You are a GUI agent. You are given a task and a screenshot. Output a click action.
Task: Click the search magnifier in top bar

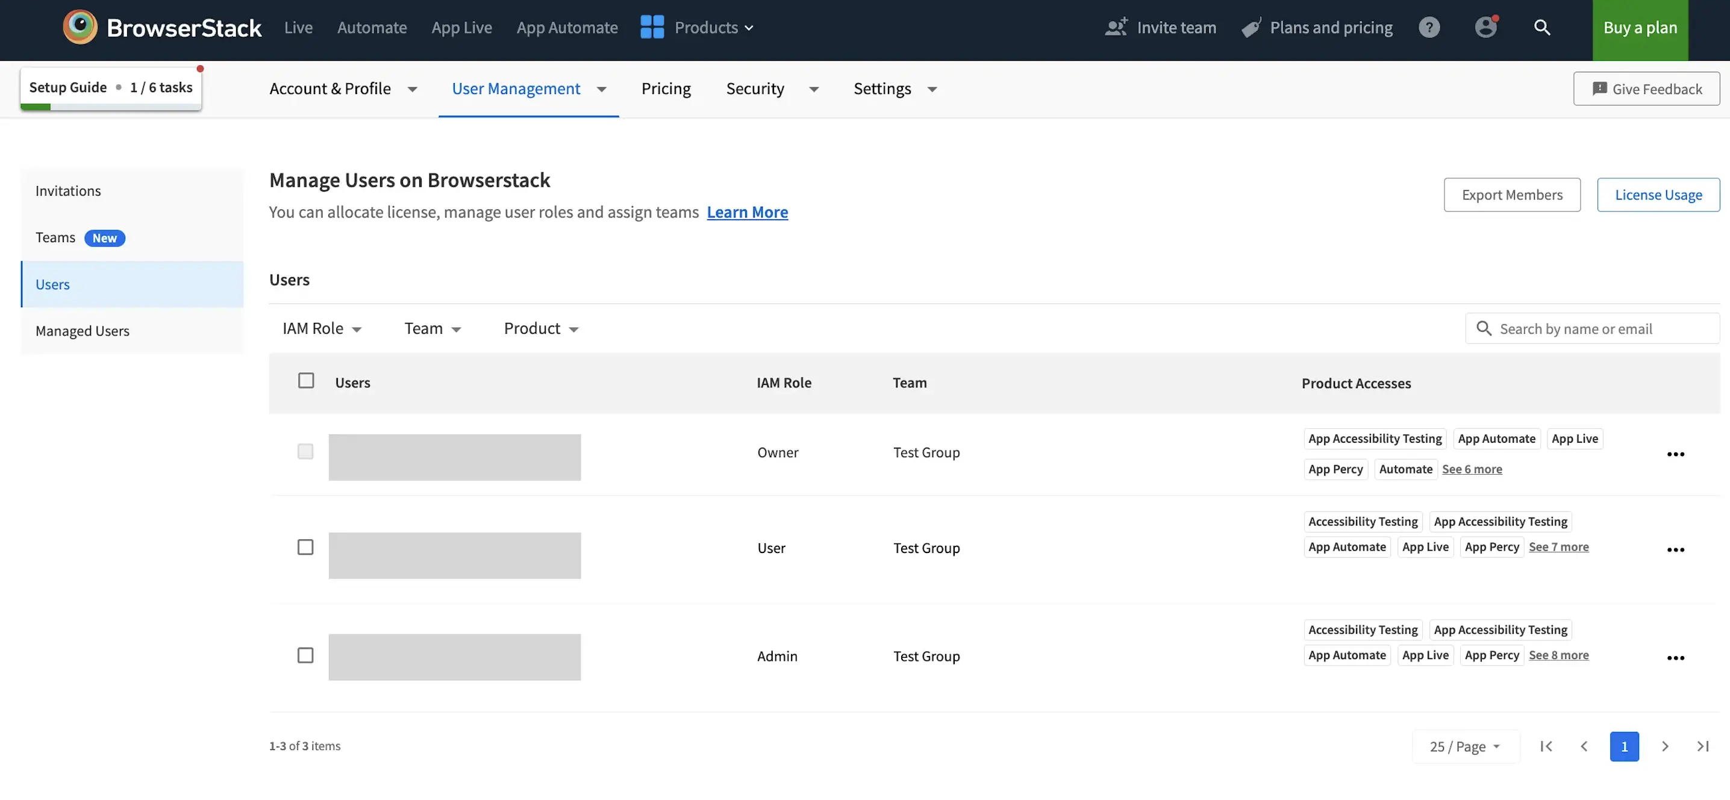coord(1542,27)
